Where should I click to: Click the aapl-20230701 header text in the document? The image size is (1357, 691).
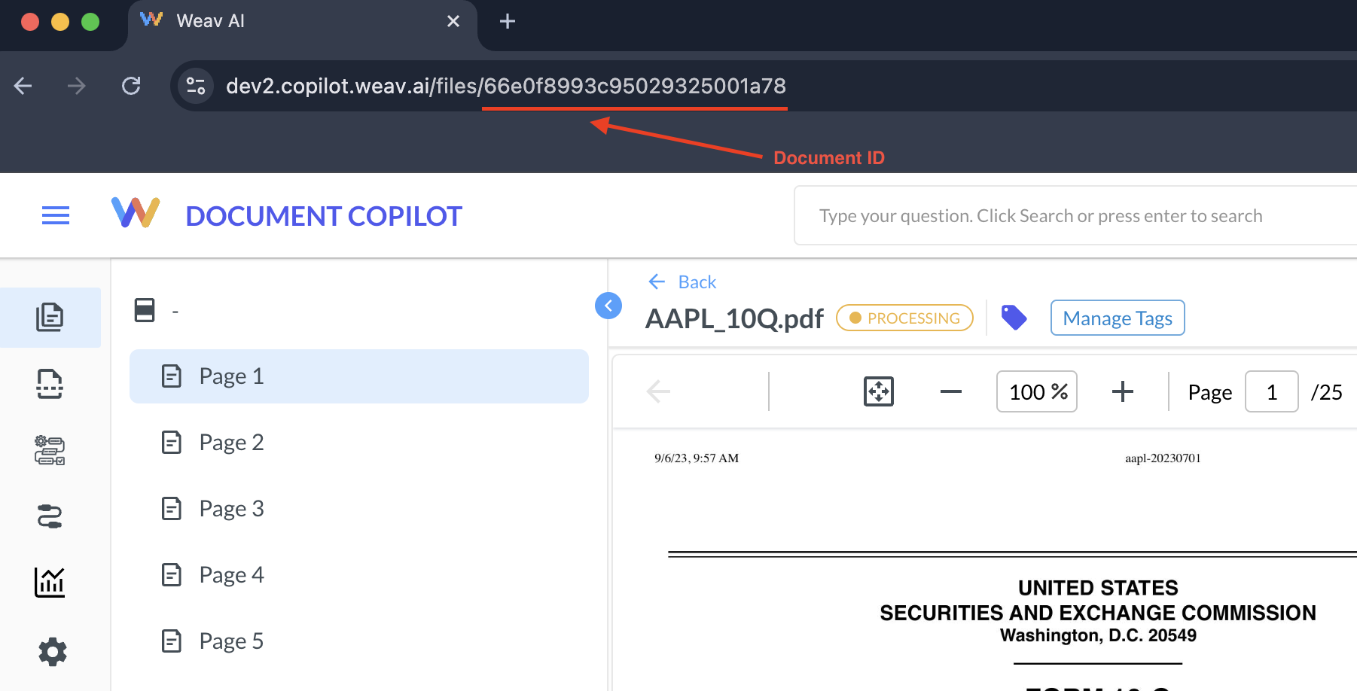click(x=1163, y=458)
